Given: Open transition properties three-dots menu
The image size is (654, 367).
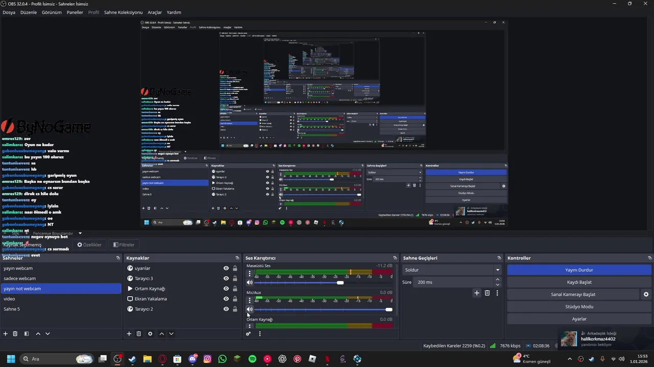Looking at the screenshot, I should click(497, 293).
